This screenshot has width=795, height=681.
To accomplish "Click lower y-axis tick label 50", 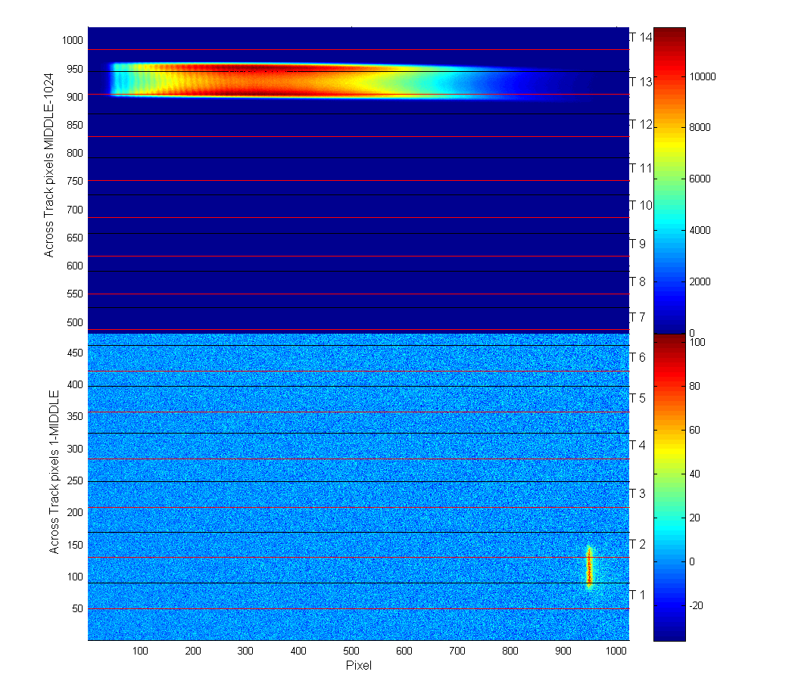I will [x=77, y=608].
